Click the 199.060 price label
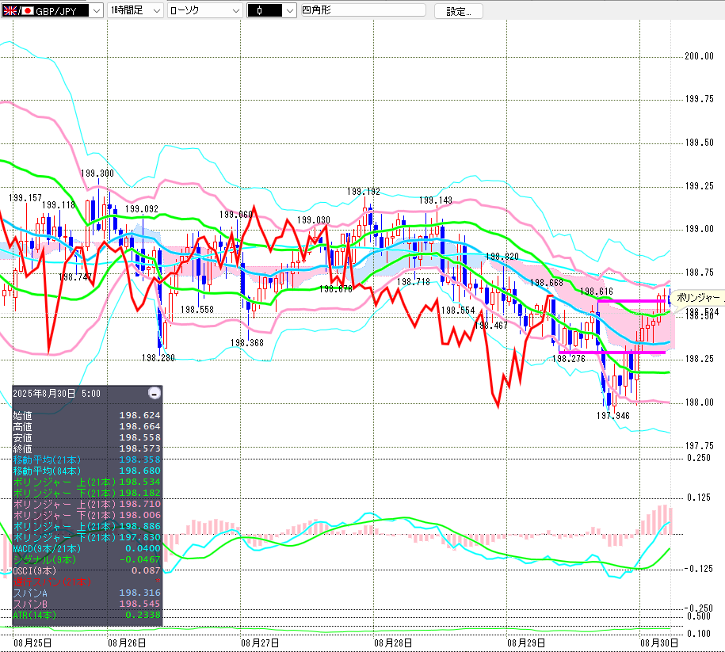This screenshot has height=652, width=725. point(236,215)
